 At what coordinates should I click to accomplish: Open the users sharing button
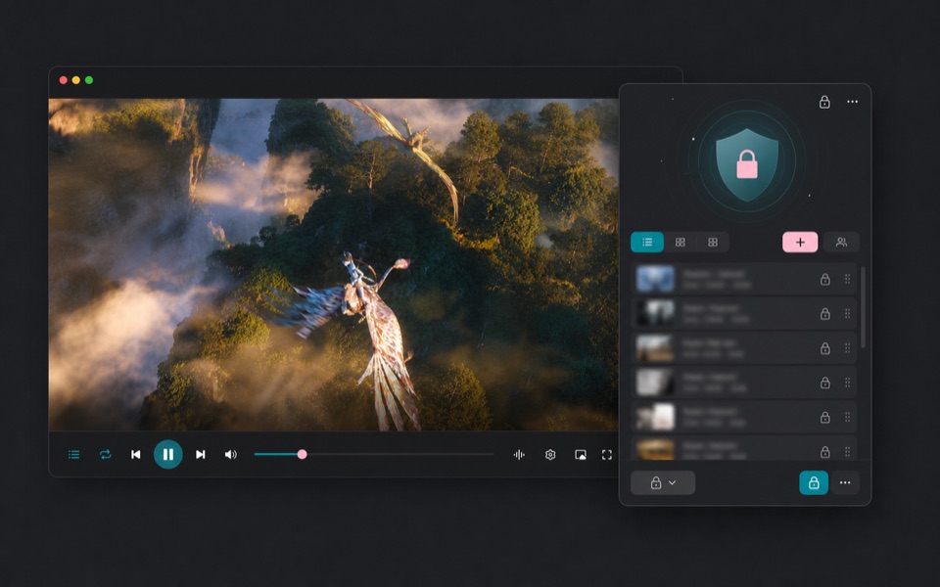coord(842,242)
